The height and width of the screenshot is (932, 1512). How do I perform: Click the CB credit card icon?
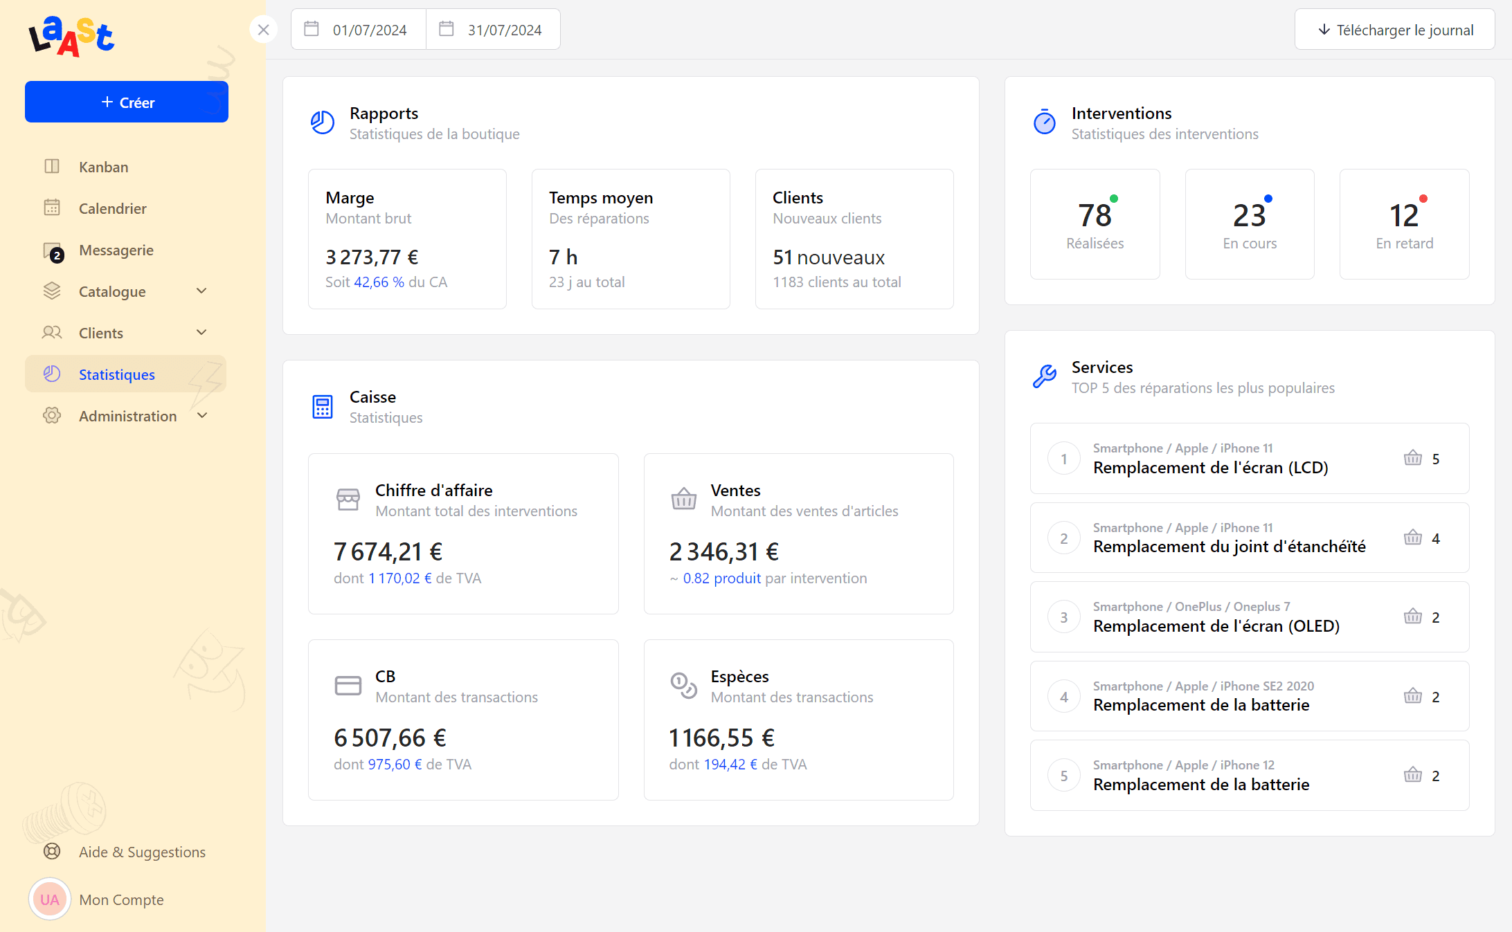[x=348, y=686]
